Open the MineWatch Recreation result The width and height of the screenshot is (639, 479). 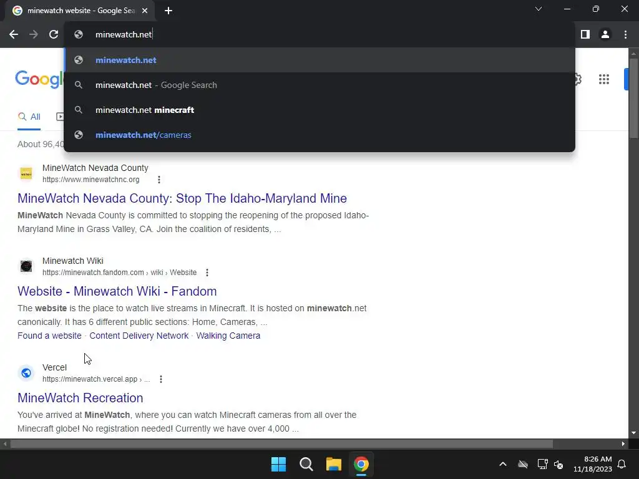[x=80, y=398]
